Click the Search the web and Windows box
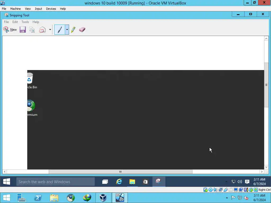271x203 pixels. [x=56, y=182]
